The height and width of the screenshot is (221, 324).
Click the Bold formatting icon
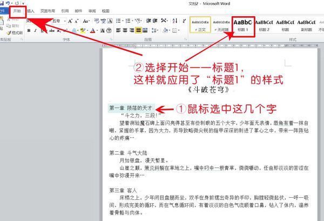tap(28, 31)
